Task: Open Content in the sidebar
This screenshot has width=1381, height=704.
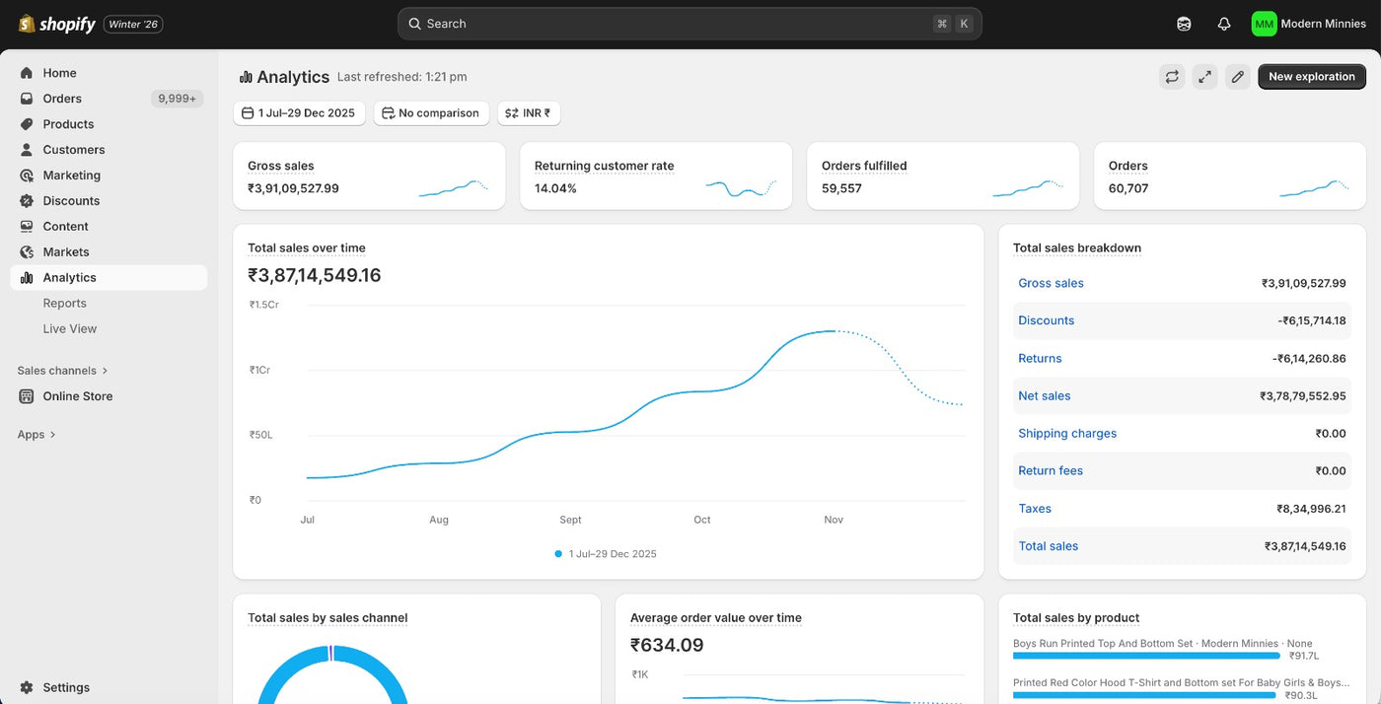Action: click(x=109, y=227)
